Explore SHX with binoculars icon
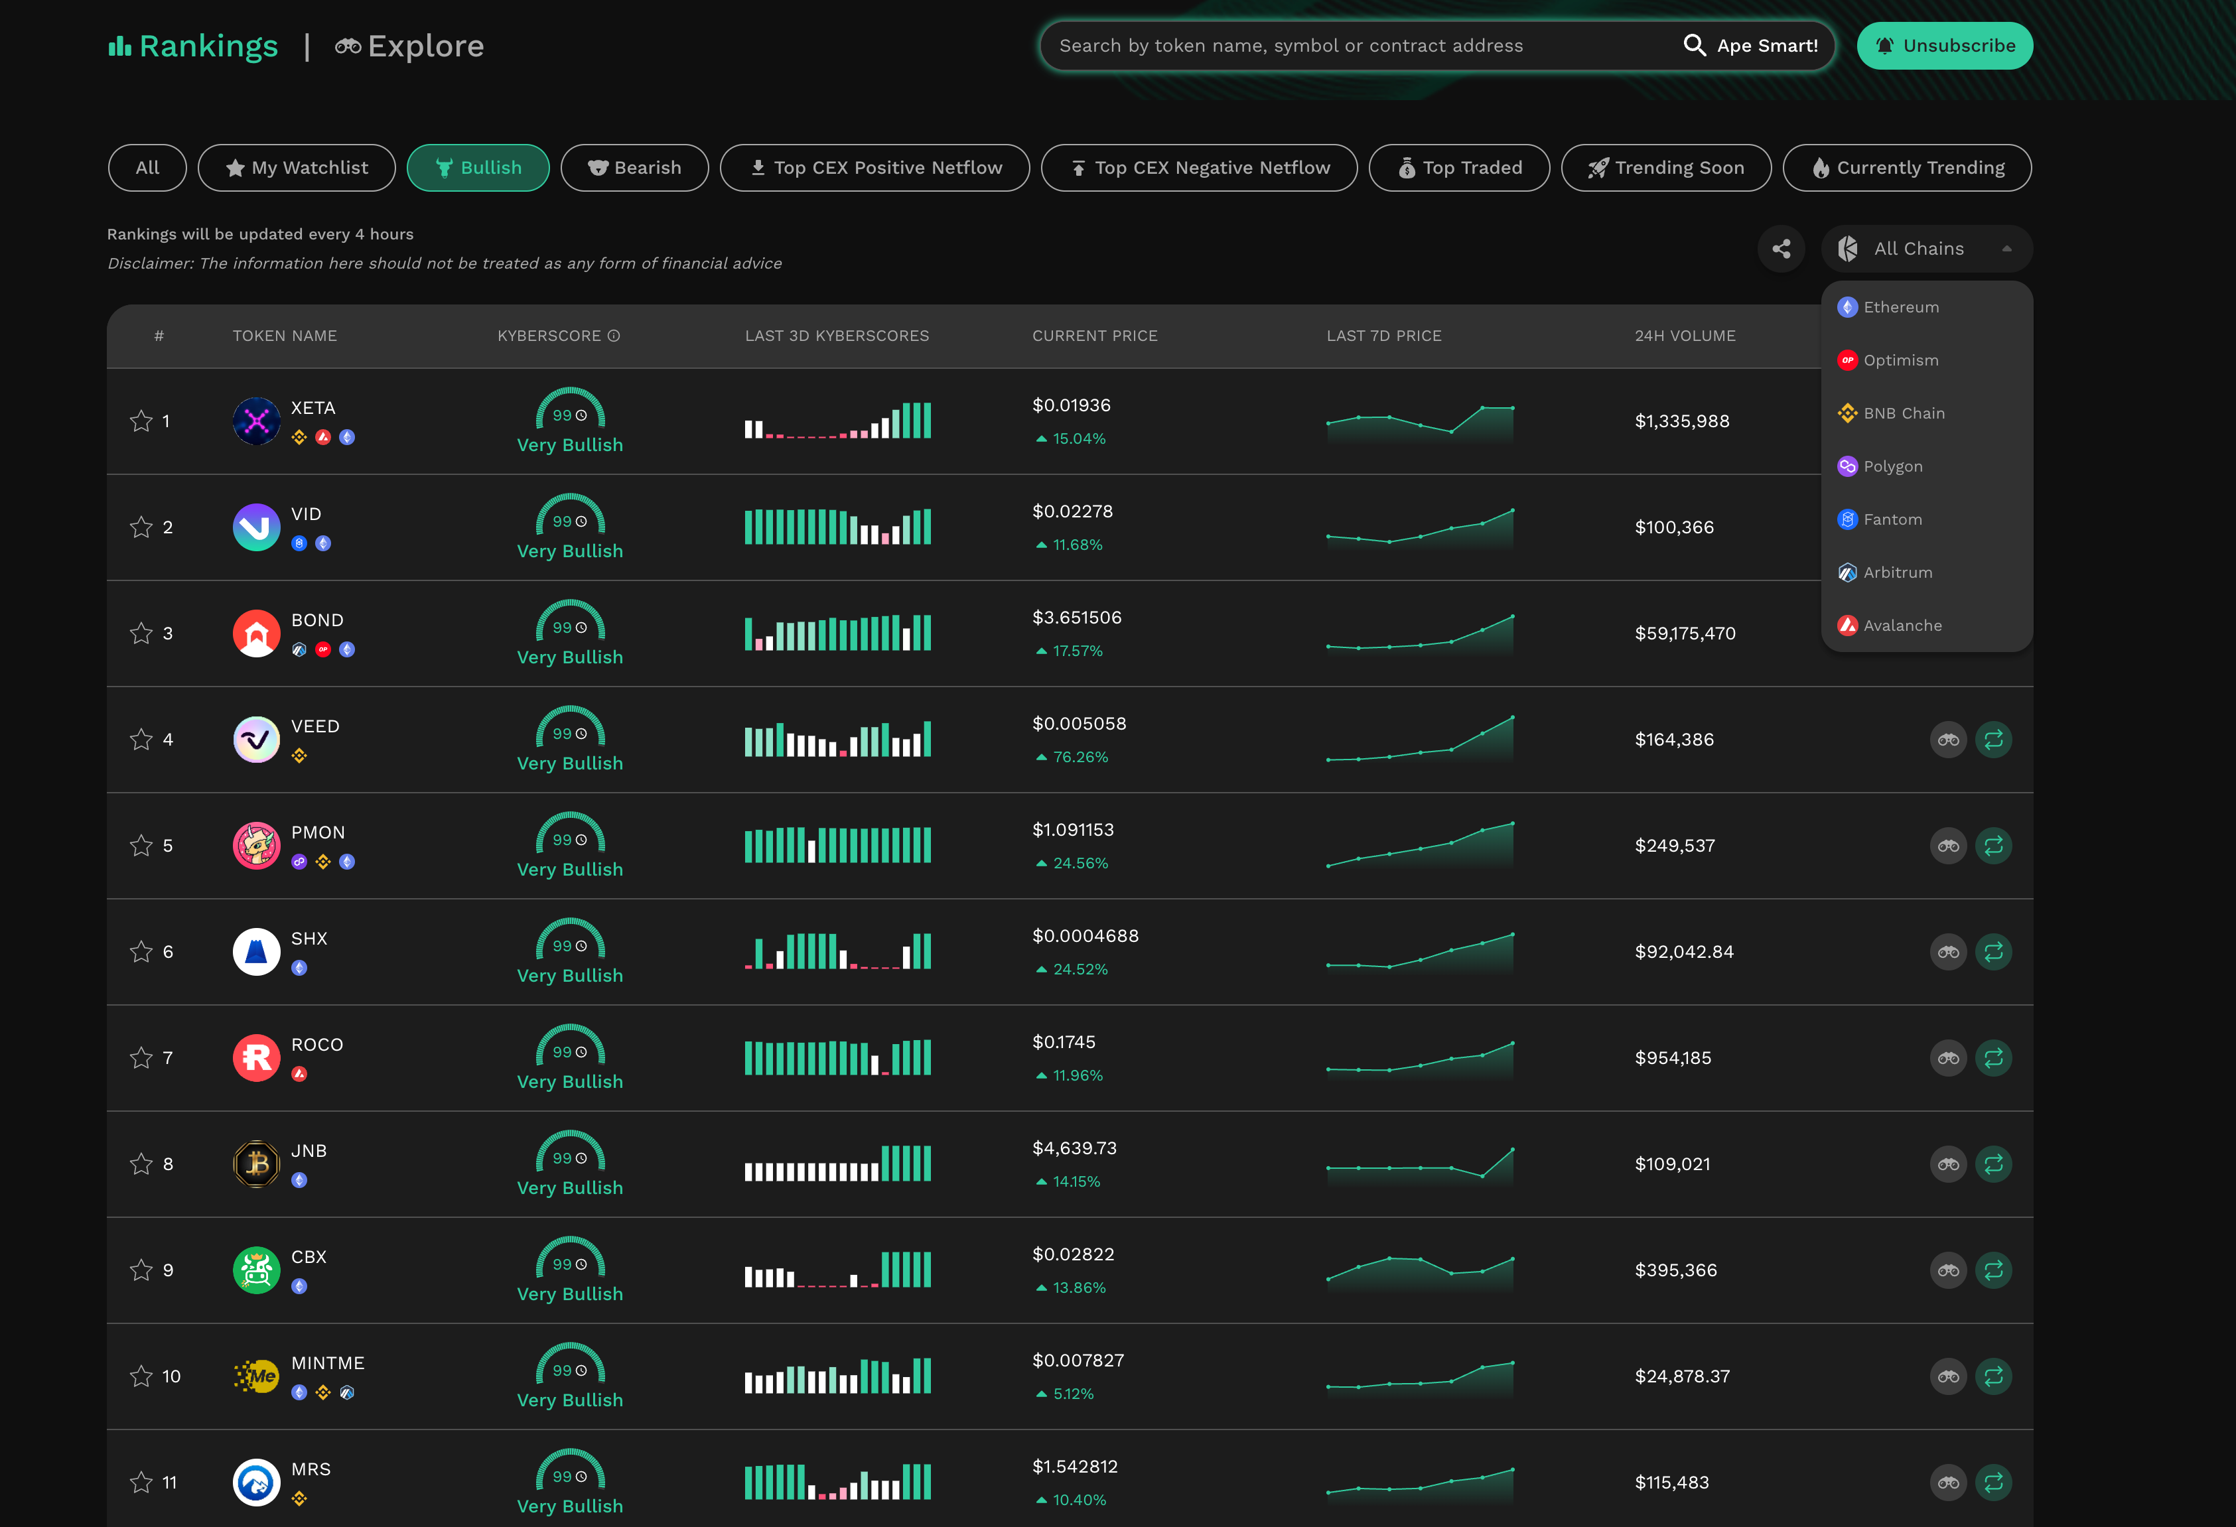The height and width of the screenshot is (1527, 2236). pos(1948,952)
